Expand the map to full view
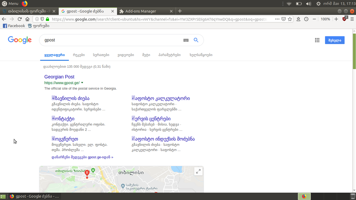The image size is (356, 200). [198, 172]
